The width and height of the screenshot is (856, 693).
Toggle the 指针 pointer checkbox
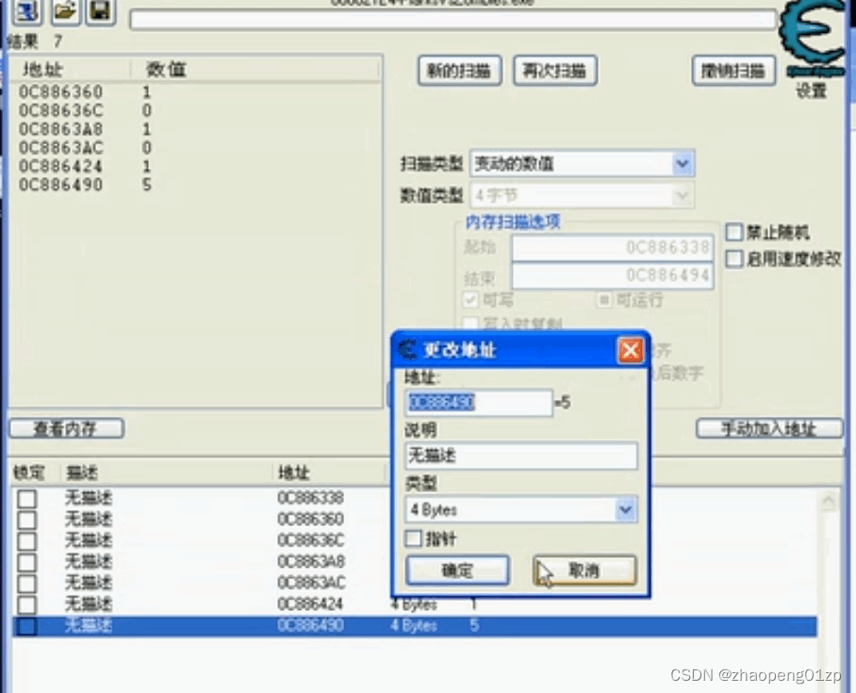tap(412, 538)
